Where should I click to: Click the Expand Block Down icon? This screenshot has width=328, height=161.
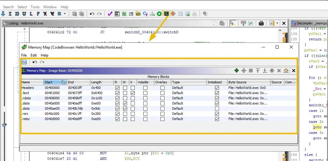[265, 71]
